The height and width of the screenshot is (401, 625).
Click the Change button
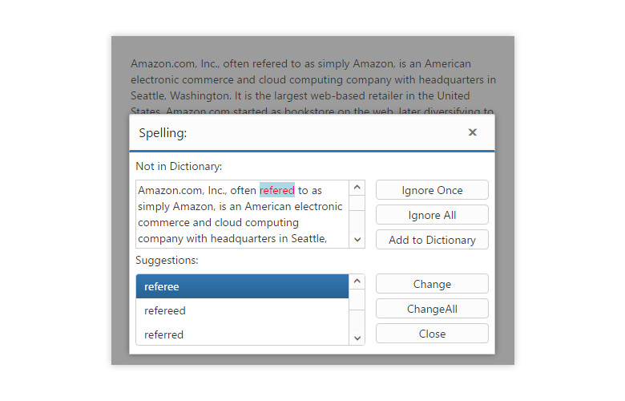pyautogui.click(x=432, y=284)
